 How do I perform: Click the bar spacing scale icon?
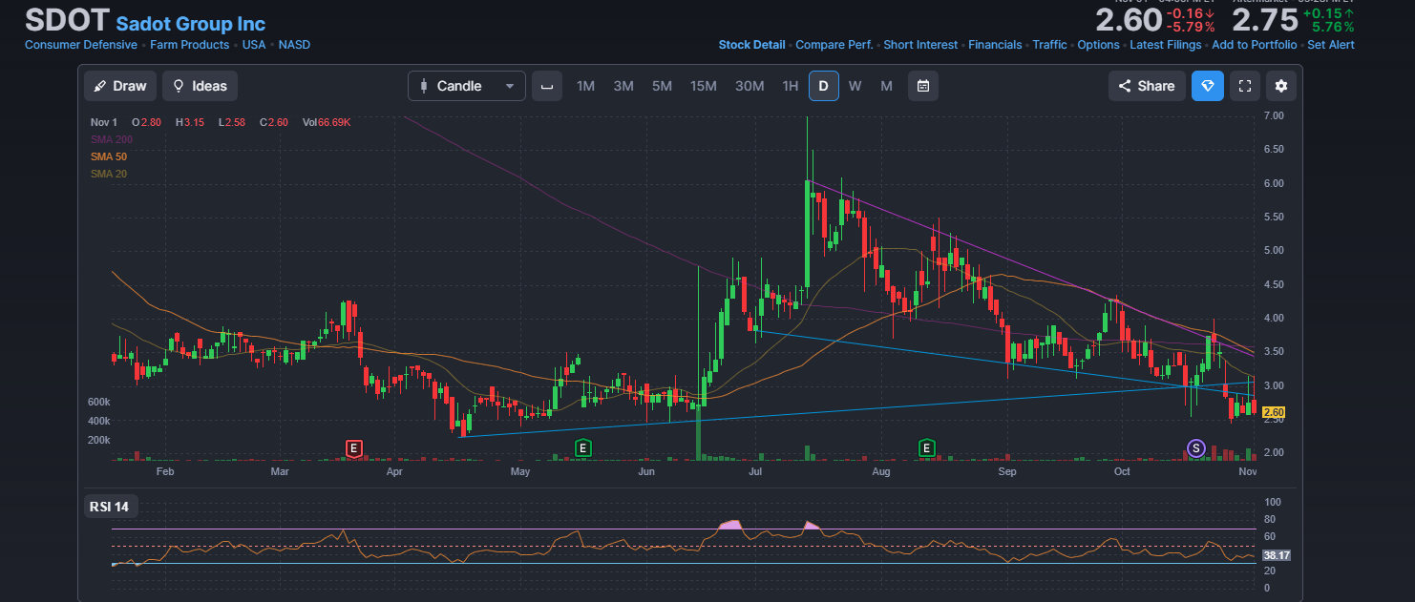point(547,86)
